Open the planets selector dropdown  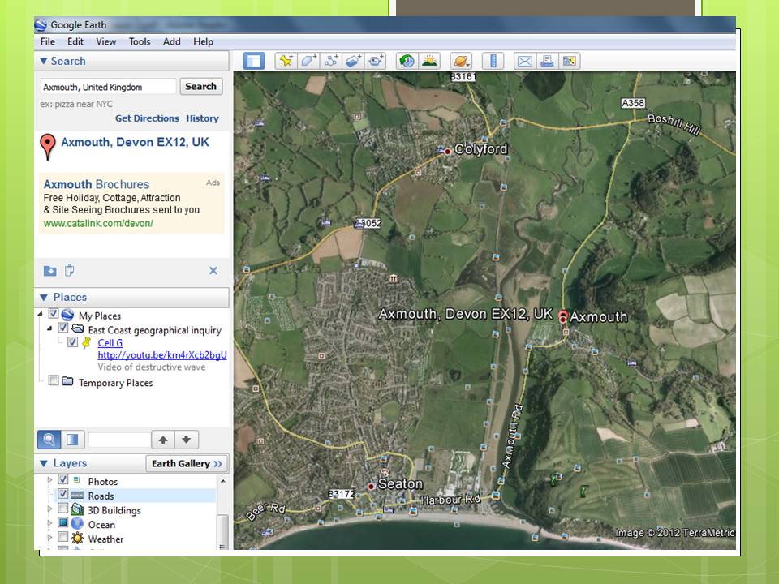[x=461, y=60]
